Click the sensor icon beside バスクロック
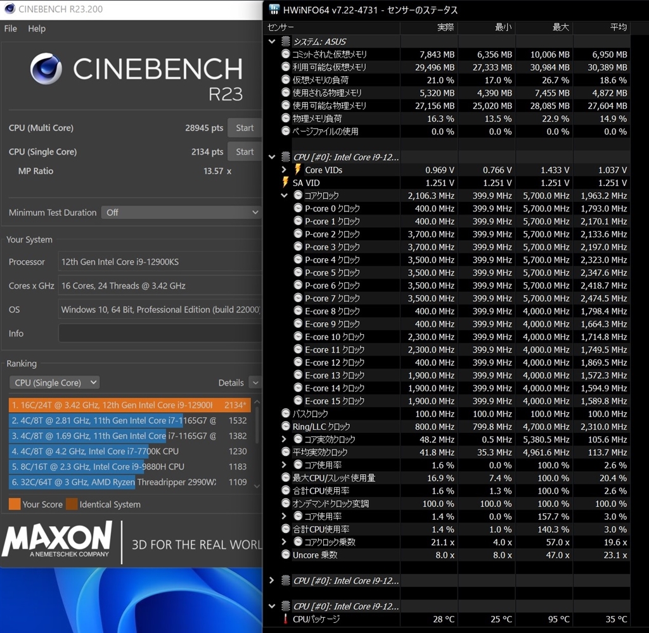 (286, 413)
